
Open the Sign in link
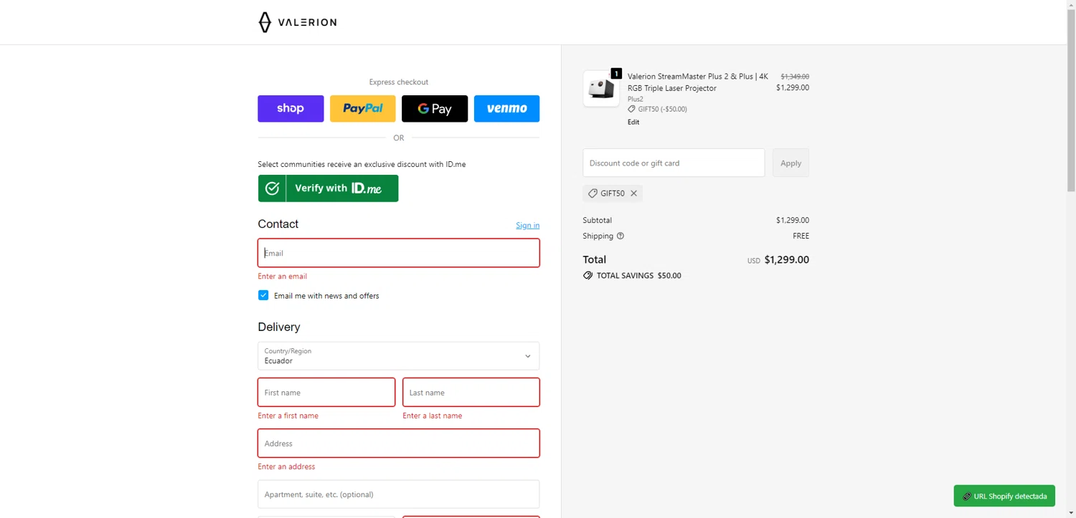click(527, 225)
